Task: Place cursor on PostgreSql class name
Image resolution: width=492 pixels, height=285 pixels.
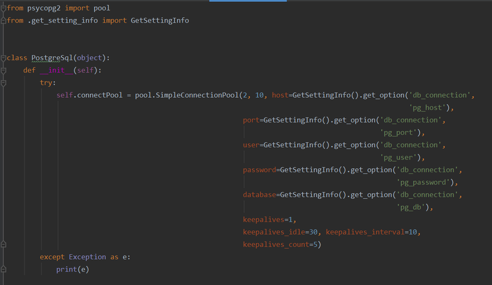Action: (x=52, y=58)
